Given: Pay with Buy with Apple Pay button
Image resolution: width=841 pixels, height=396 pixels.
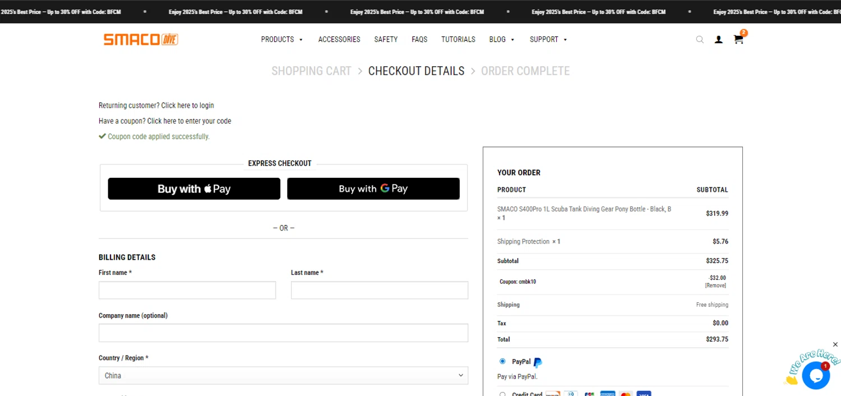Looking at the screenshot, I should tap(194, 188).
